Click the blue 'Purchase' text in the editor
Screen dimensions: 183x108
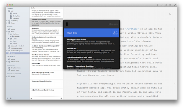(132, 29)
